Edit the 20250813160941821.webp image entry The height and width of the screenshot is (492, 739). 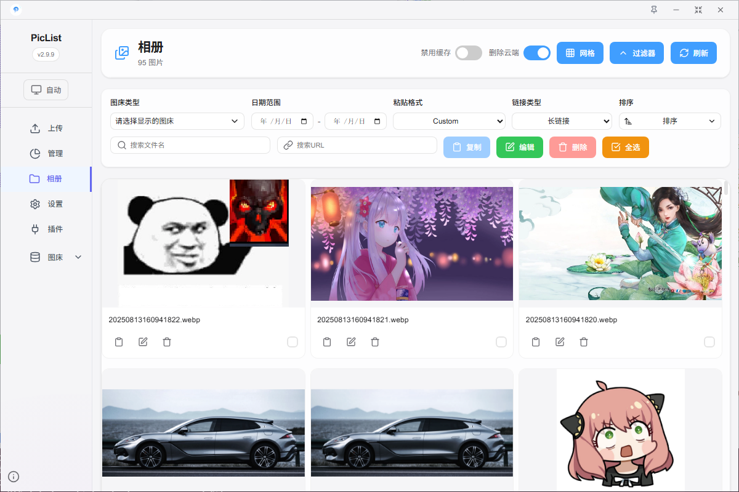point(351,342)
